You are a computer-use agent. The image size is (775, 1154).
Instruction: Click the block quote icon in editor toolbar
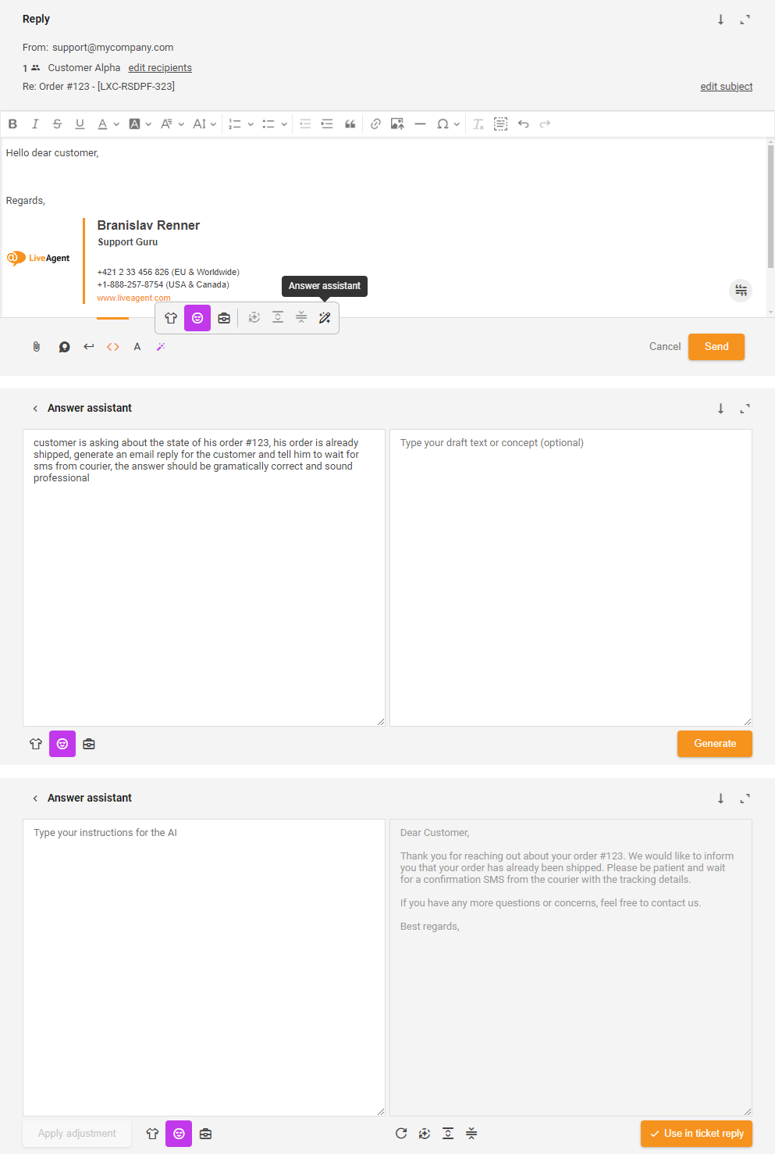350,124
